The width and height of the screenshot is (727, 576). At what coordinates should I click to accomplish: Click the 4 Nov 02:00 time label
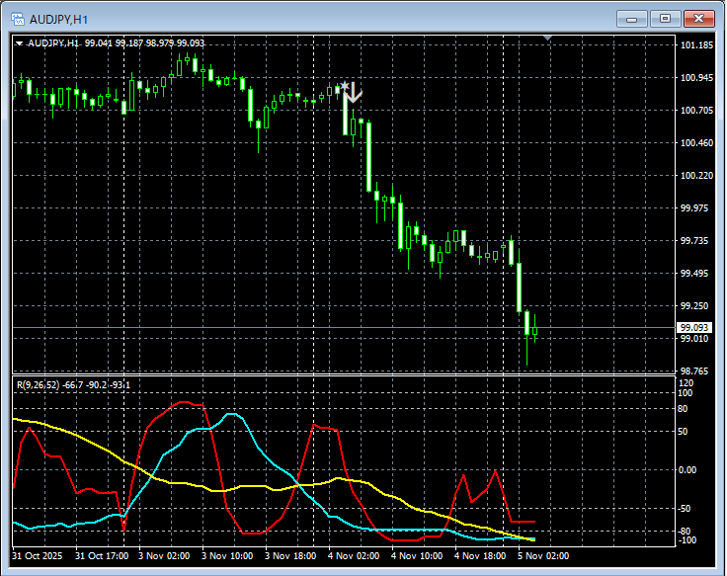coord(354,556)
